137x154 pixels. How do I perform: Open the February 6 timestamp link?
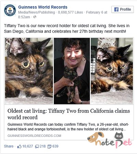coord(63,15)
